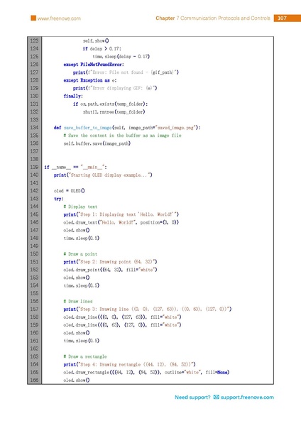Click the 'Error displaying GIF' print line

[115, 88]
